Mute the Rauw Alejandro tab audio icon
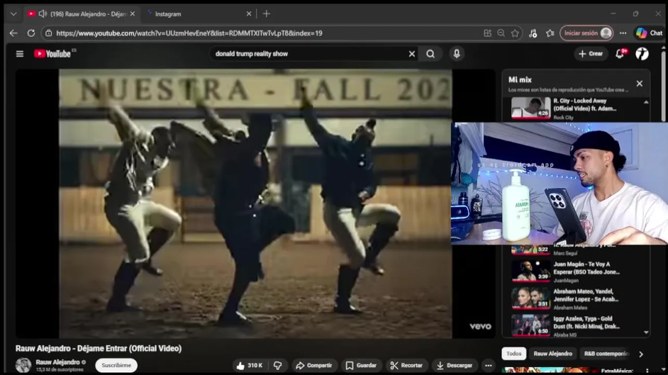 point(43,14)
